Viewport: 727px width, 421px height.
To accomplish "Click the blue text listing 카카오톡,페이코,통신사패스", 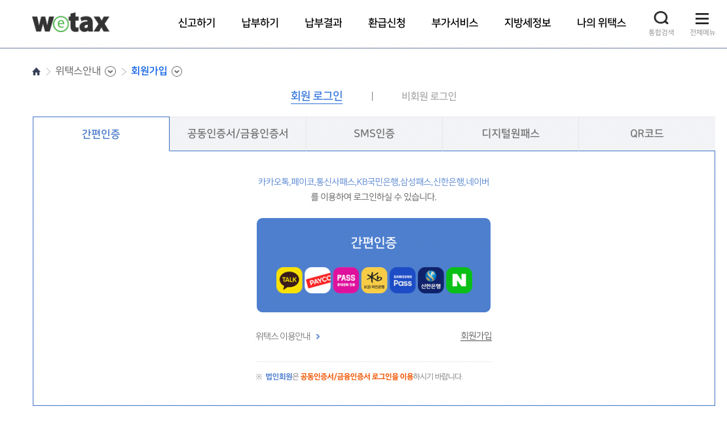I will click(374, 182).
